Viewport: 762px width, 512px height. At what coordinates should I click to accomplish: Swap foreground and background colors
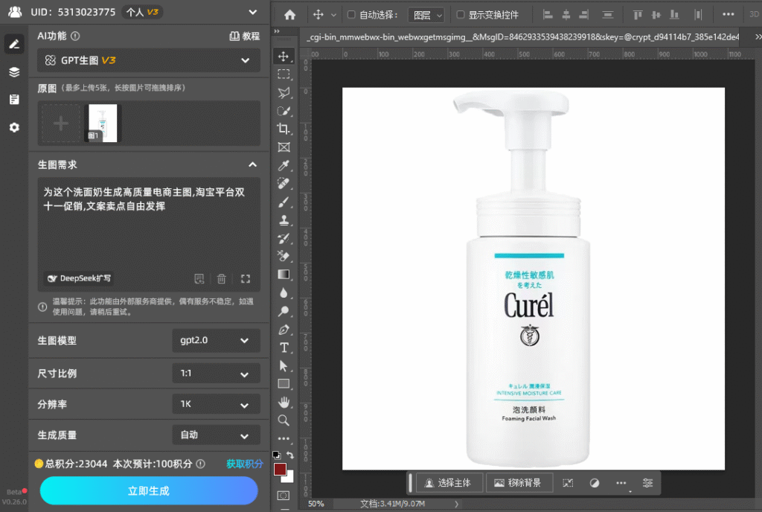coord(290,455)
